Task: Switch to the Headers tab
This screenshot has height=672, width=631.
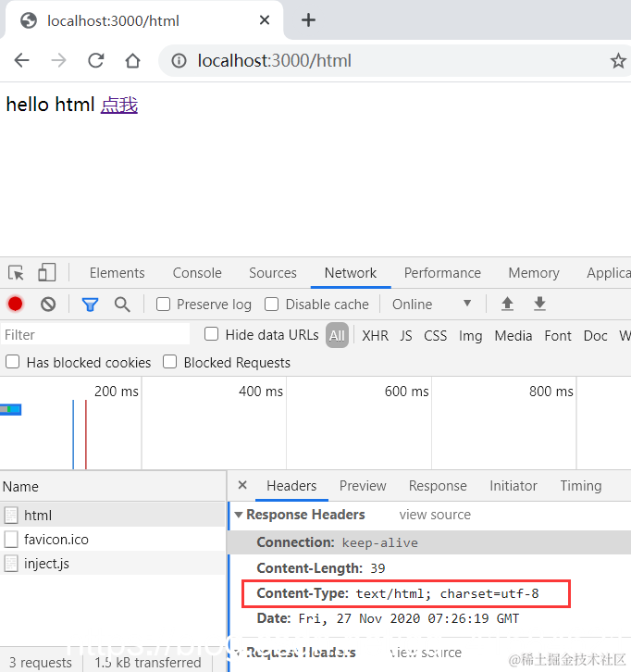Action: tap(291, 486)
